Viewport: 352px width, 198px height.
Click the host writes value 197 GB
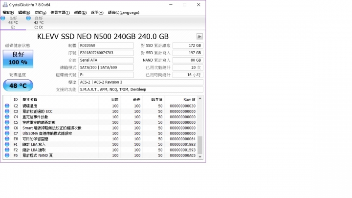(x=188, y=53)
